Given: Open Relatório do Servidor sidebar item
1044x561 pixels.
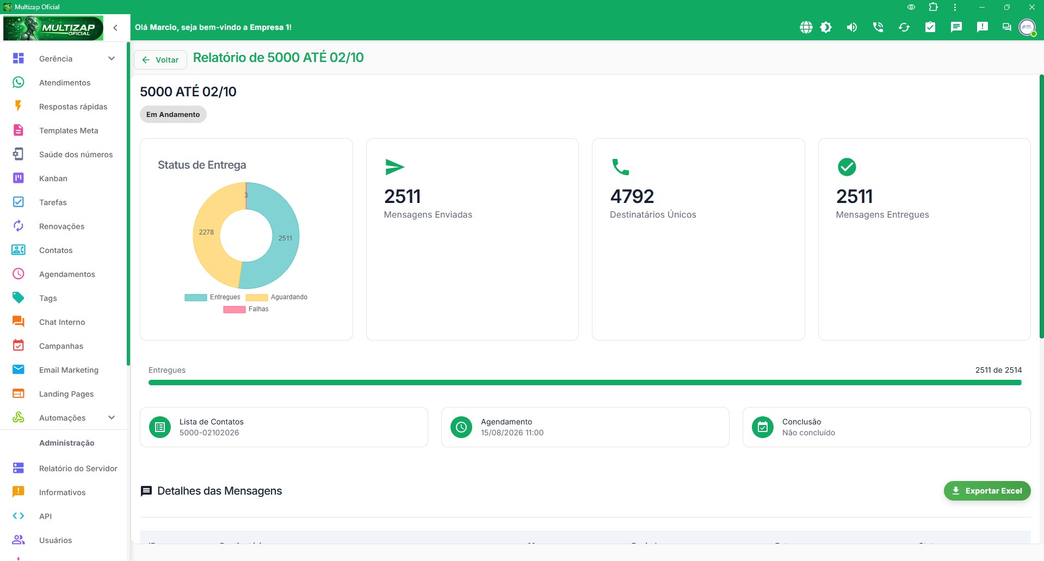Looking at the screenshot, I should (x=63, y=468).
